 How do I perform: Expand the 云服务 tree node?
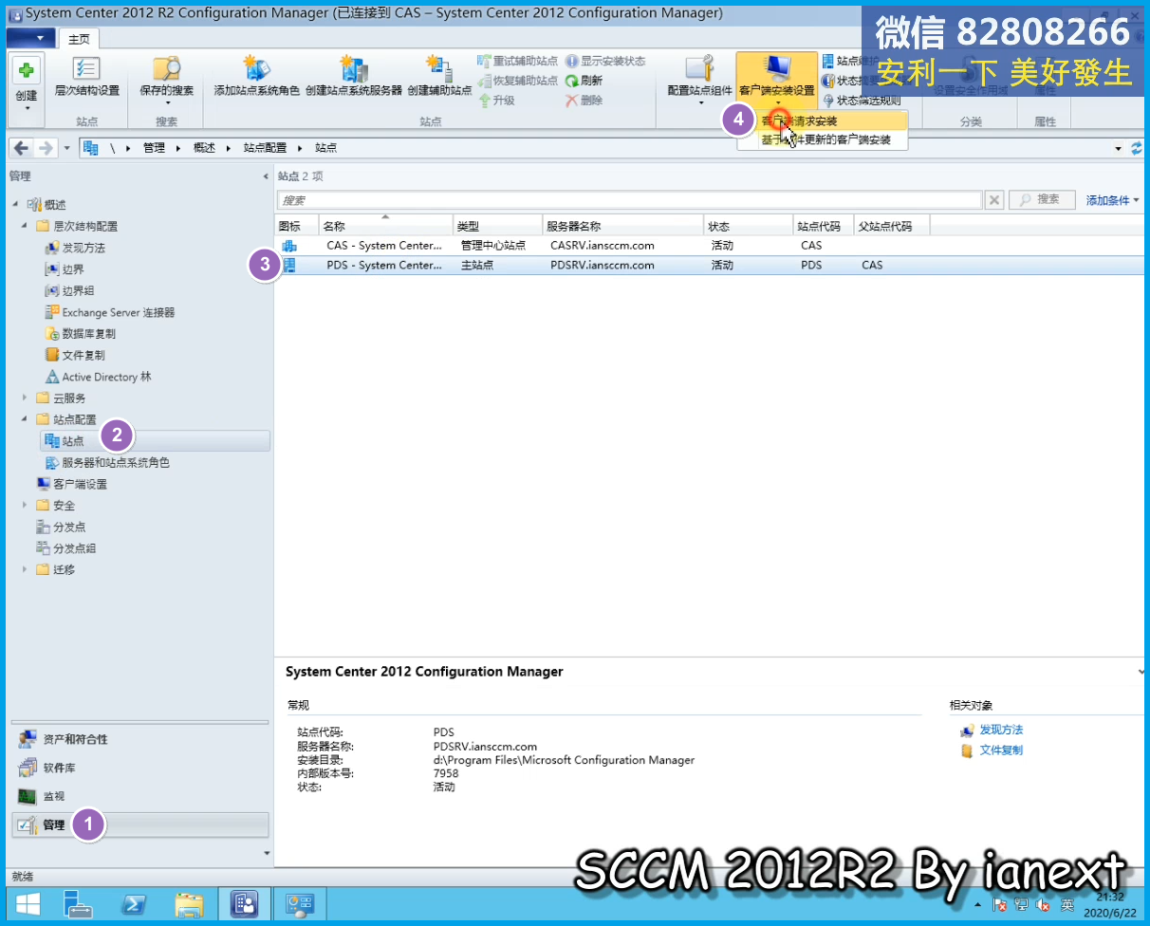(25, 398)
